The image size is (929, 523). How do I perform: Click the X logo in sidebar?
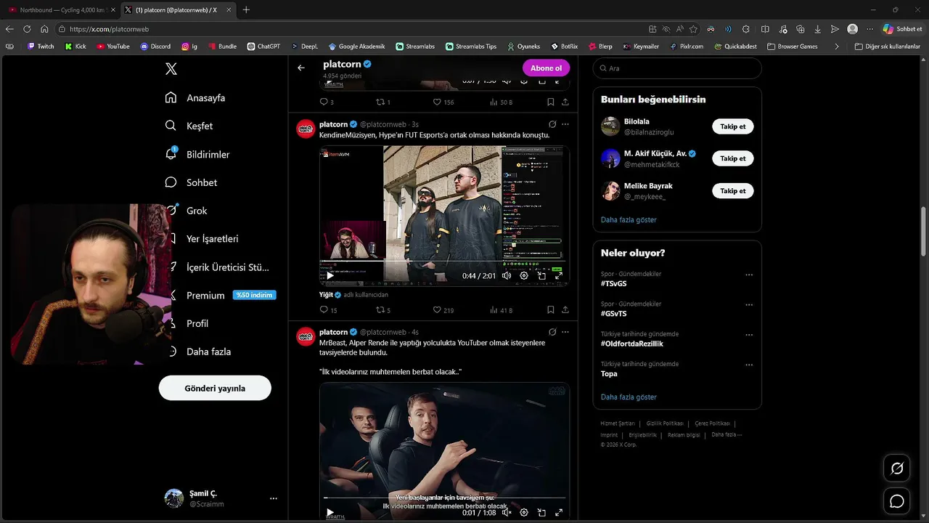coord(171,69)
